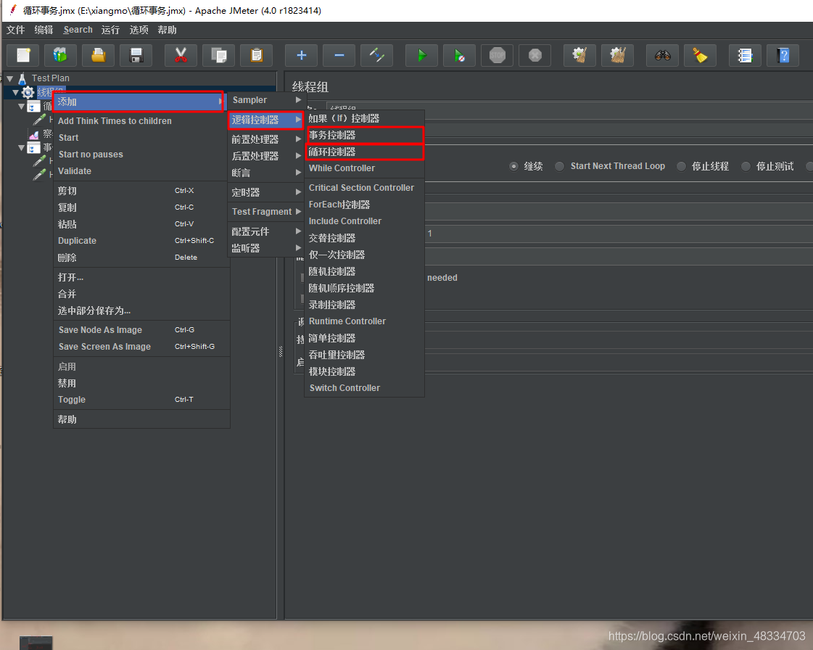Open the 监听器 submenu
Viewport: 813px width, 650px height.
click(x=266, y=248)
